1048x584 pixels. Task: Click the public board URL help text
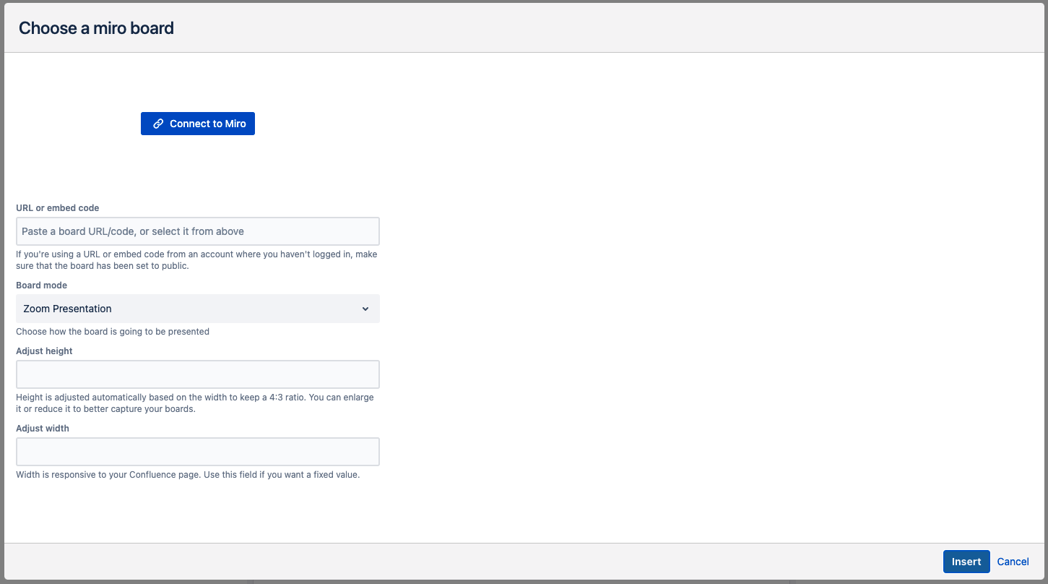click(x=196, y=260)
